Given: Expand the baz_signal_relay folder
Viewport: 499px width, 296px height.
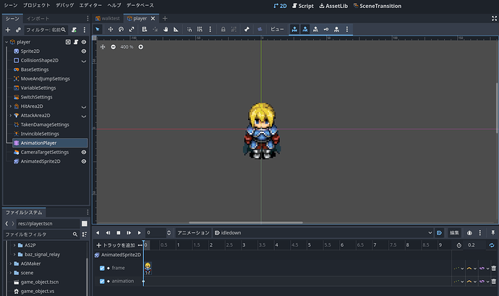Looking at the screenshot, I should click(14, 254).
